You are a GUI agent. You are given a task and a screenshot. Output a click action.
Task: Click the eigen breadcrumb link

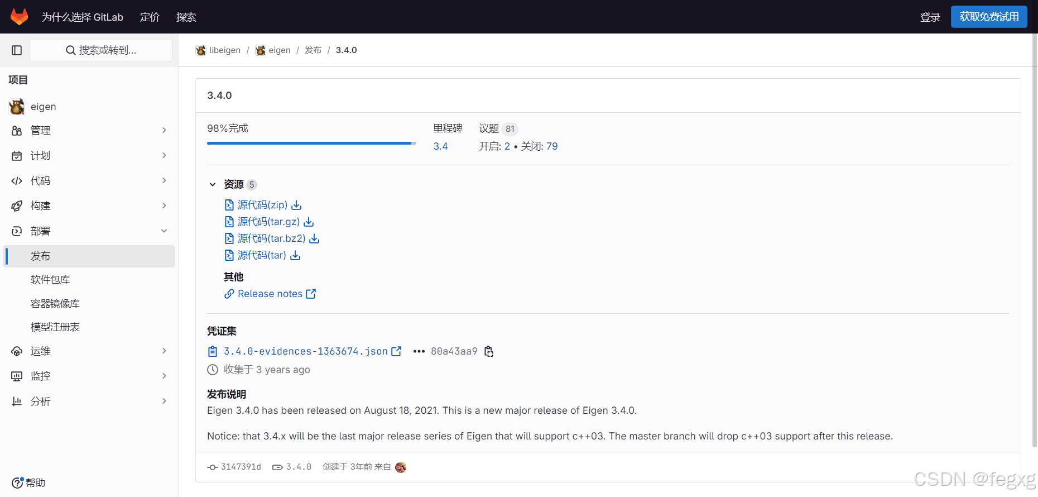[280, 50]
